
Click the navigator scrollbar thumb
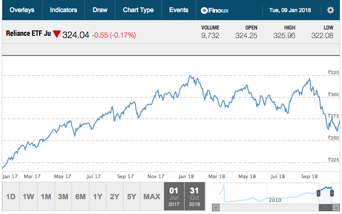pos(325,207)
